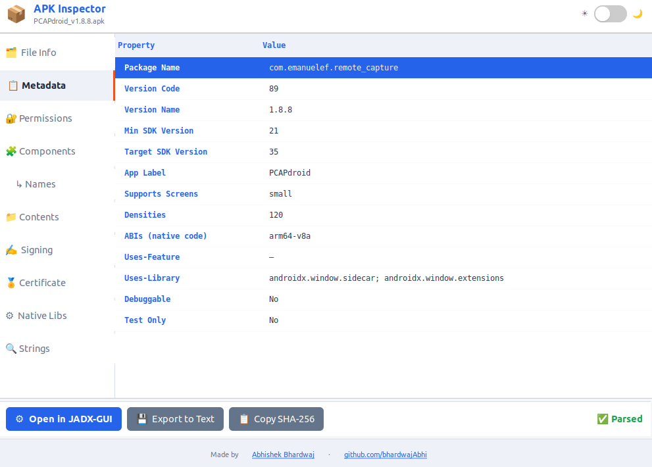Viewport: 652px width, 467px height.
Task: Click the Permissions lock icon
Action: pyautogui.click(x=11, y=118)
